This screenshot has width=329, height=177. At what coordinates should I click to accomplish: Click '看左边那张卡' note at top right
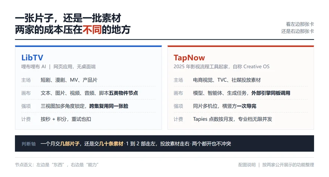pos(300,24)
